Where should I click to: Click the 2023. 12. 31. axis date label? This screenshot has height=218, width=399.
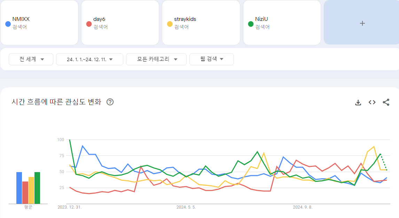pyautogui.click(x=70, y=207)
